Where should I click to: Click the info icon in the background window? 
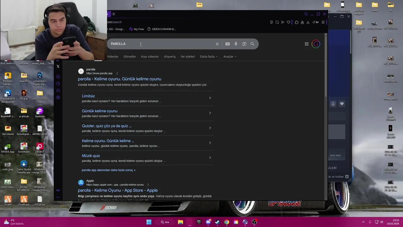(333, 104)
